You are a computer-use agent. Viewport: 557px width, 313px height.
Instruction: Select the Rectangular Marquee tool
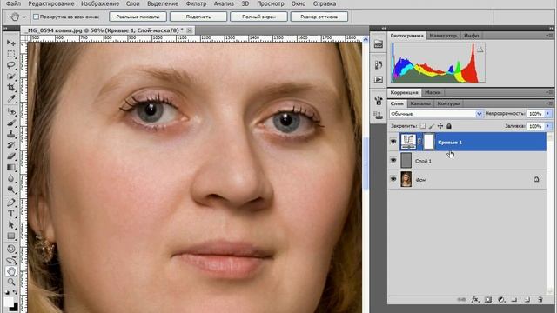(11, 54)
